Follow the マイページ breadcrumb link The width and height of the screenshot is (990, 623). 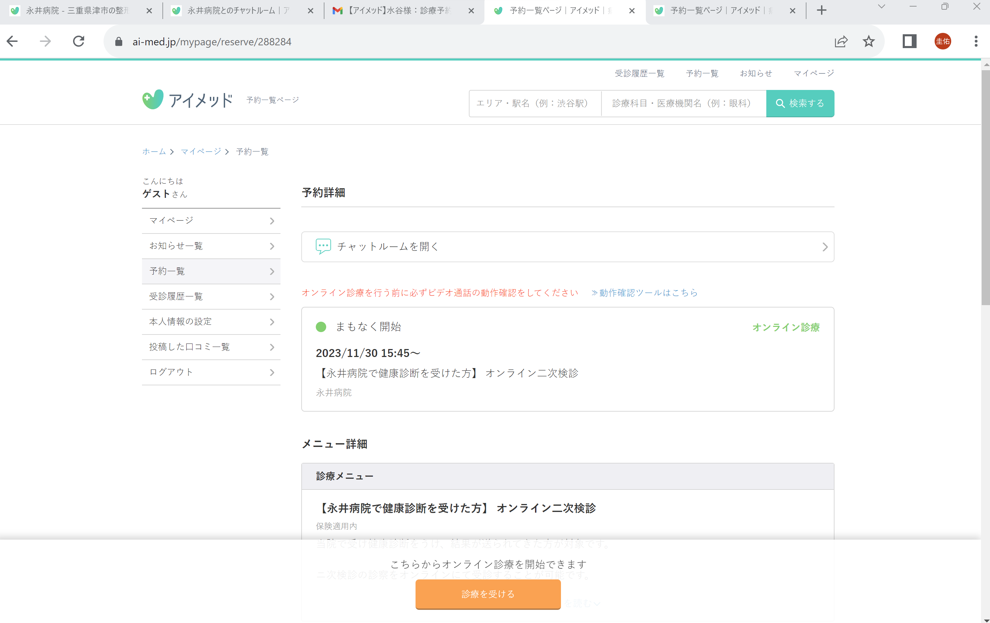coord(200,152)
